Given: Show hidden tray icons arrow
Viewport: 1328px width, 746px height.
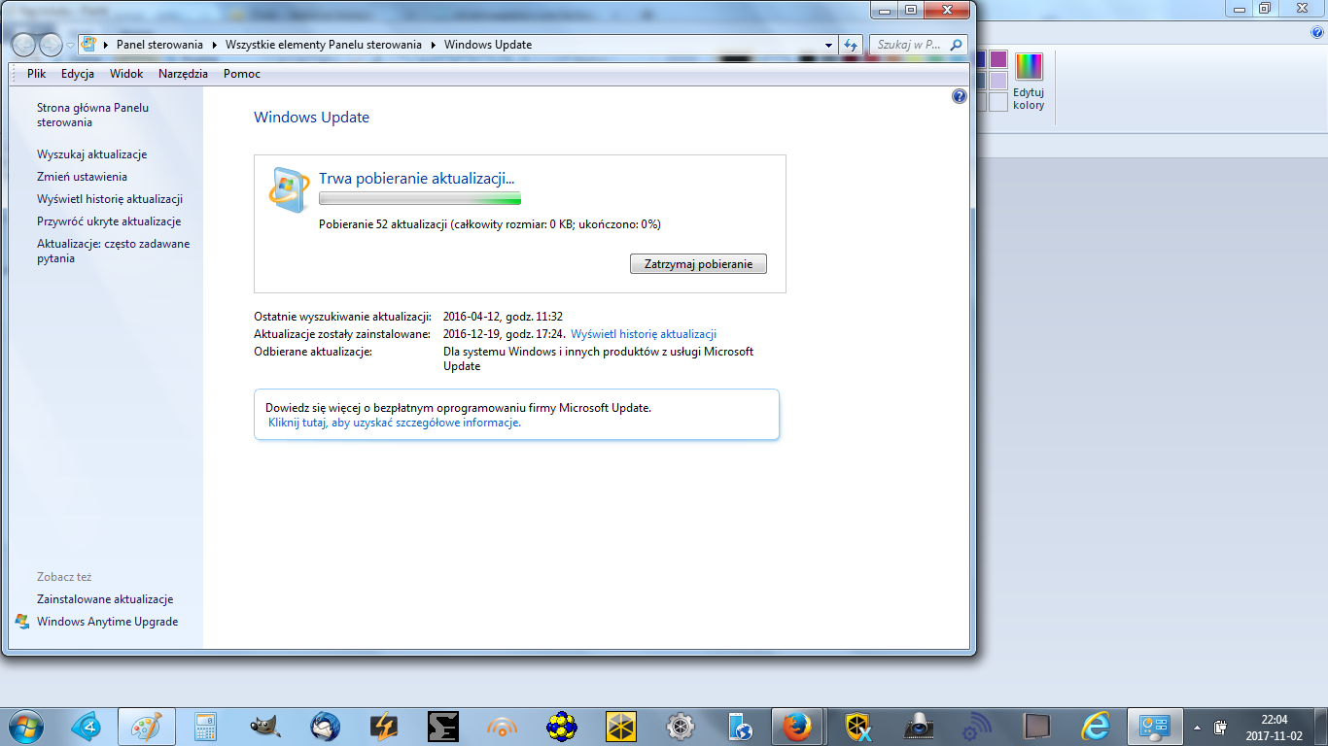Looking at the screenshot, I should [x=1197, y=728].
